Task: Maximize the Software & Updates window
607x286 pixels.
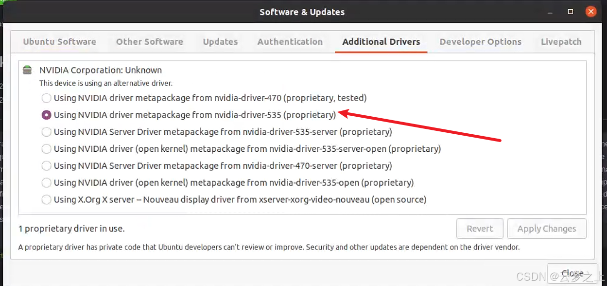Action: pyautogui.click(x=571, y=12)
